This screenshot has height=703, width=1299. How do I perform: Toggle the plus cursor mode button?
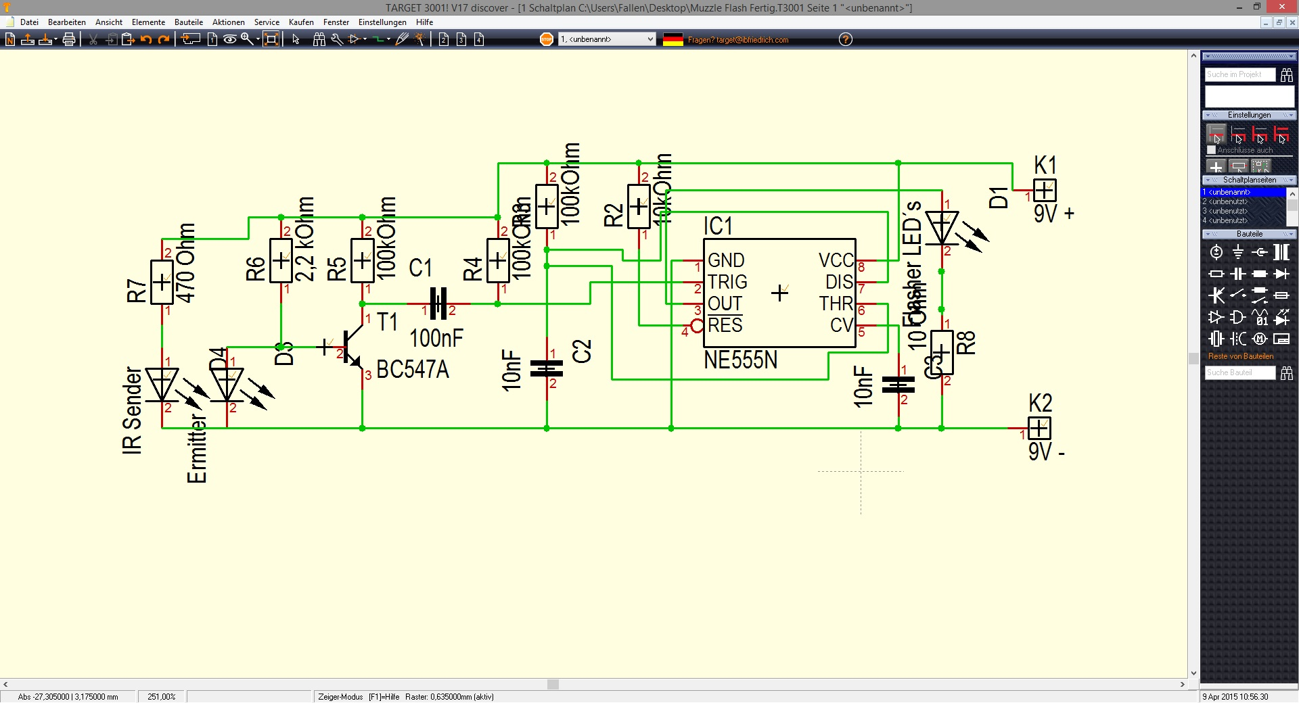point(1216,166)
